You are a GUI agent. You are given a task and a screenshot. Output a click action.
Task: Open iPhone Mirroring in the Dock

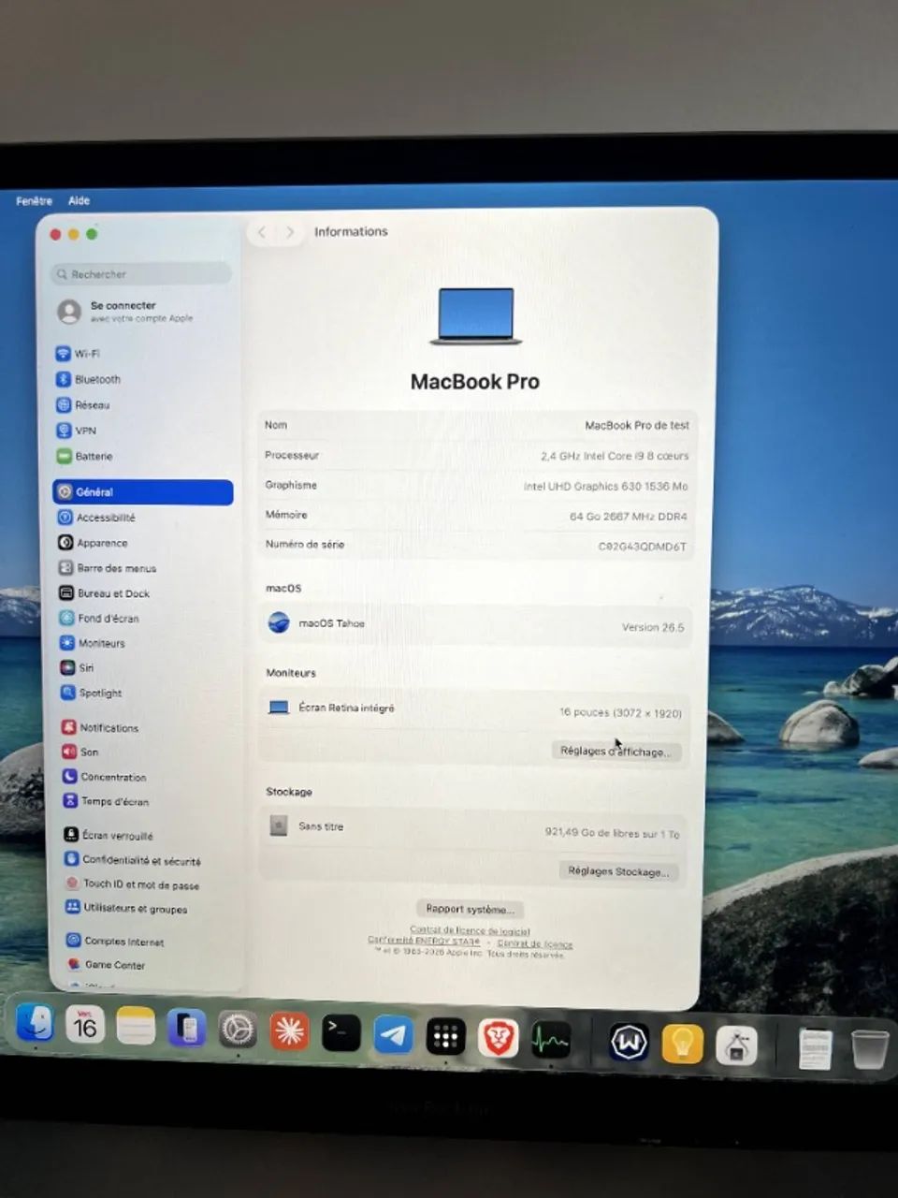click(187, 1029)
